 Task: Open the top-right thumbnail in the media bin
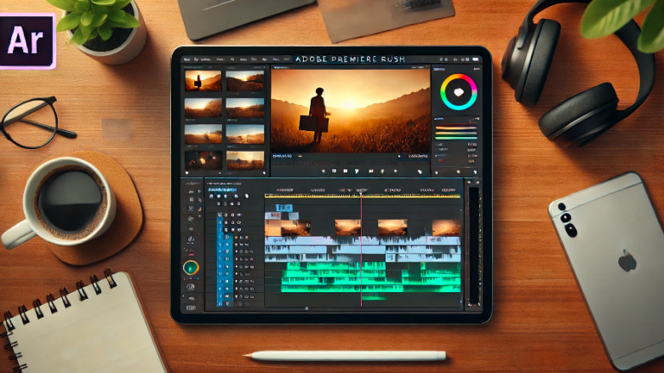pyautogui.click(x=245, y=81)
